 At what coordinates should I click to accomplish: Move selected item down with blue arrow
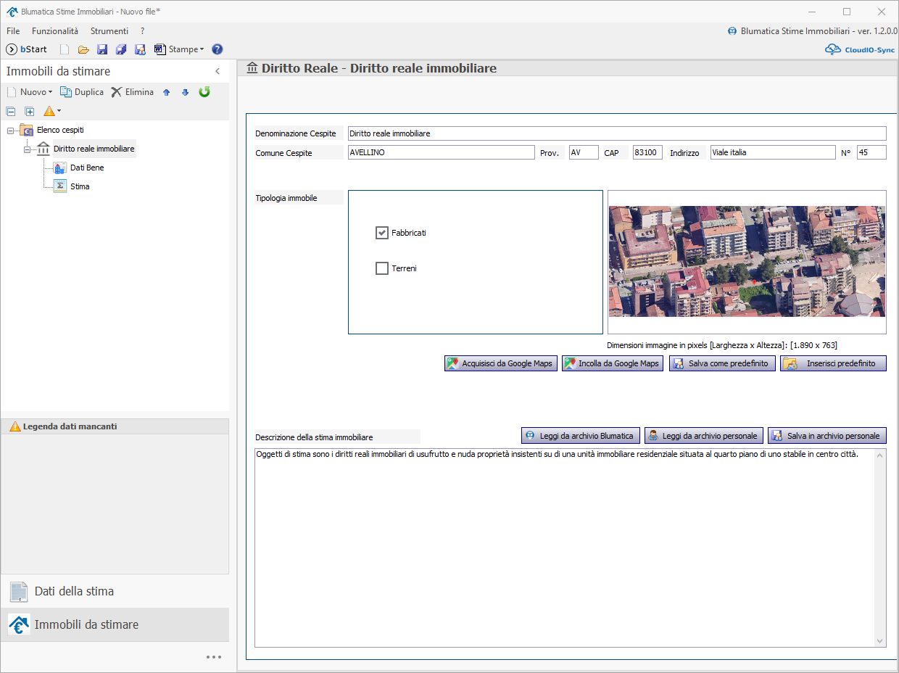(x=185, y=92)
